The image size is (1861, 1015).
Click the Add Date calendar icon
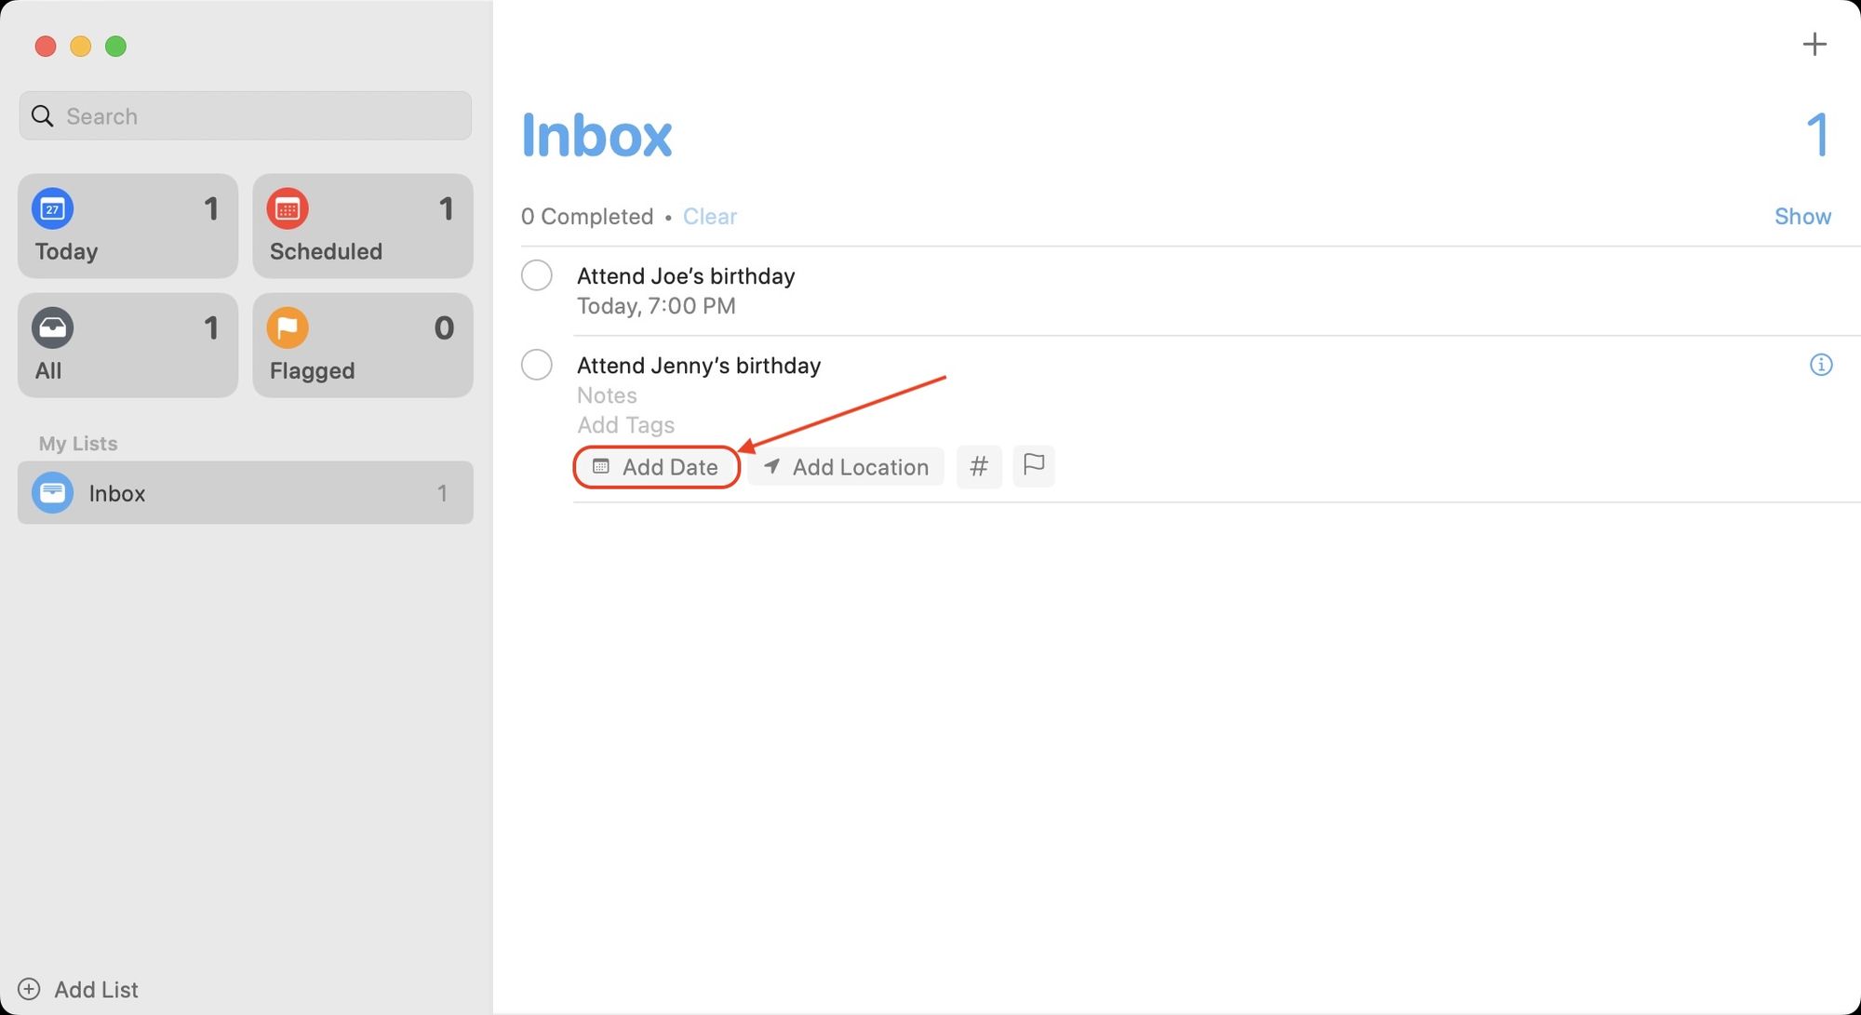tap(600, 465)
